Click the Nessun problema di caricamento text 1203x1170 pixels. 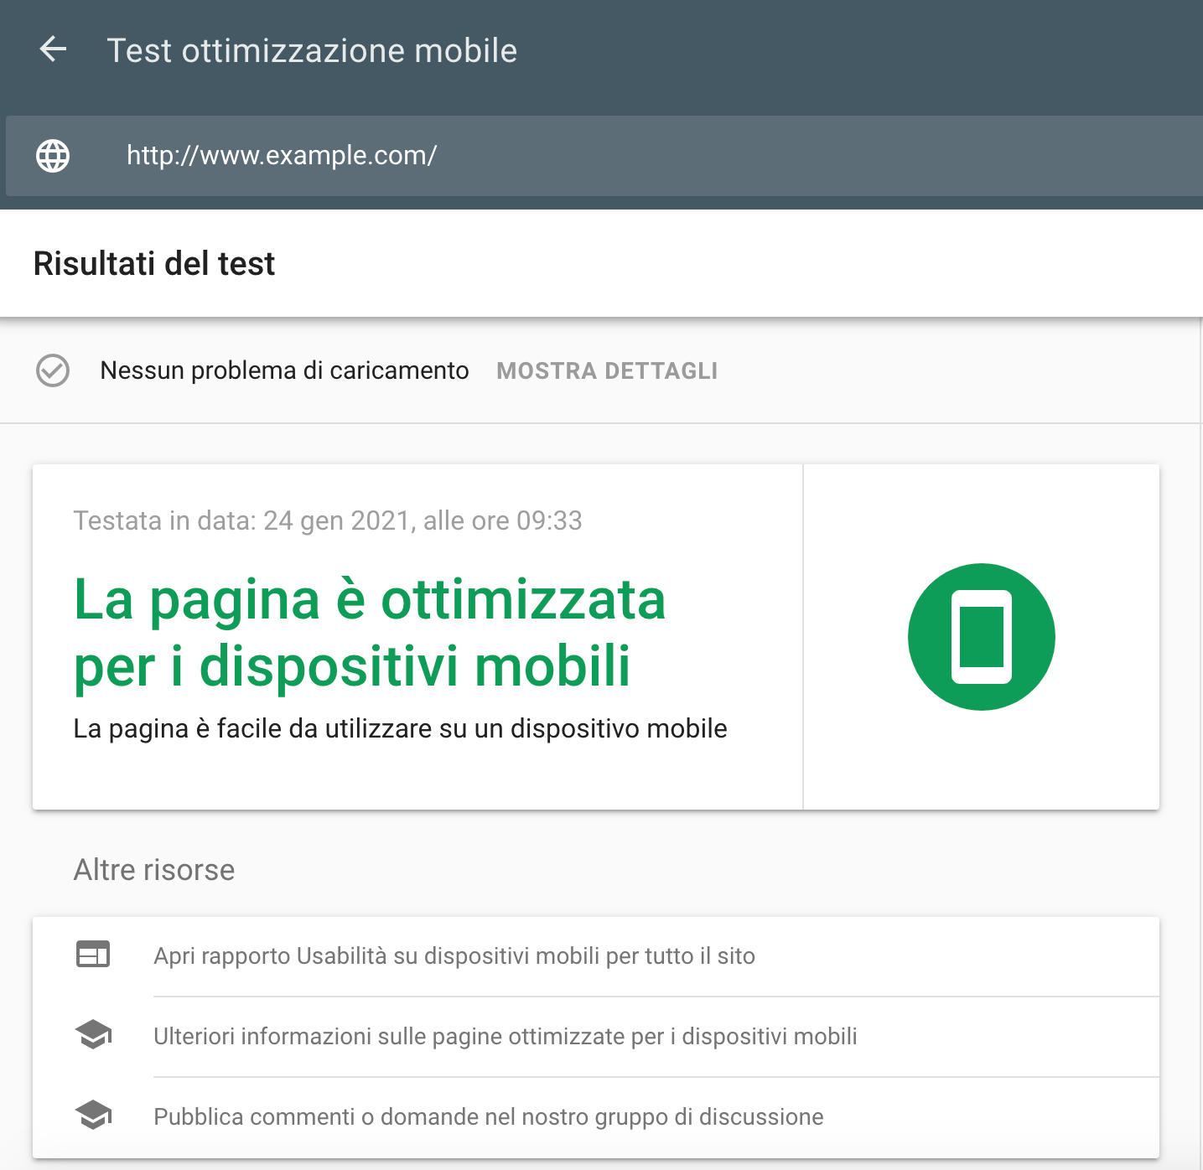tap(284, 370)
